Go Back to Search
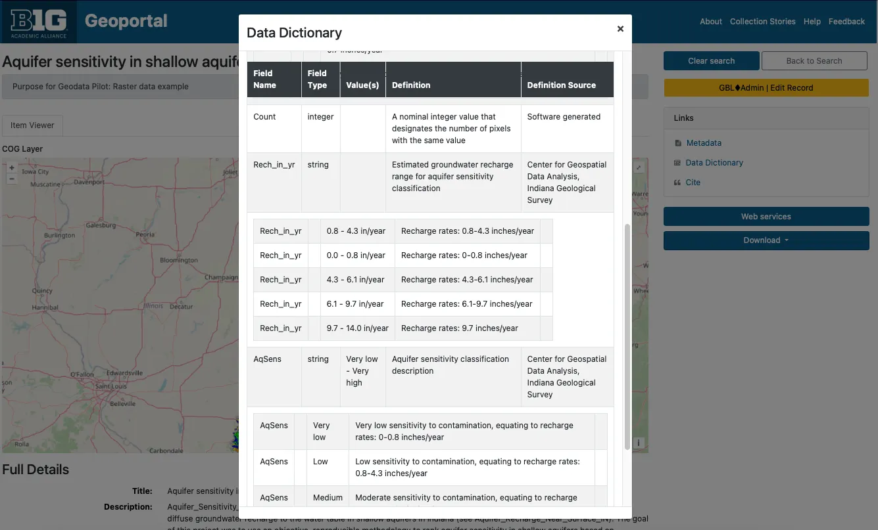The image size is (878, 530). pos(814,61)
